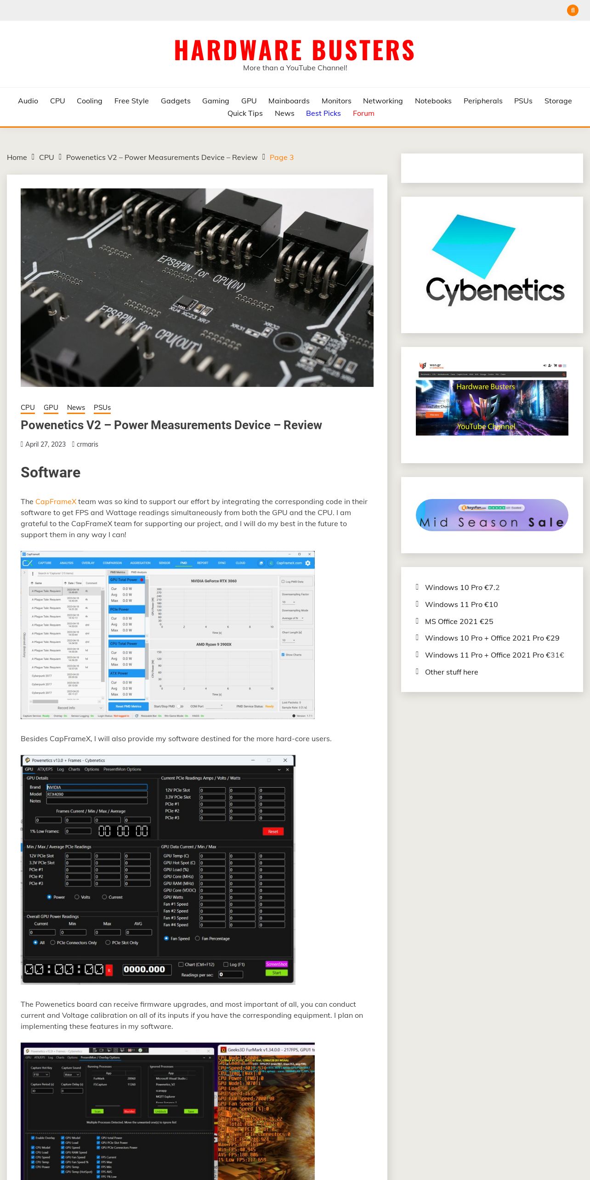Screen dimensions: 590x1180
Task: Click the Other stuff here link
Action: (x=452, y=672)
